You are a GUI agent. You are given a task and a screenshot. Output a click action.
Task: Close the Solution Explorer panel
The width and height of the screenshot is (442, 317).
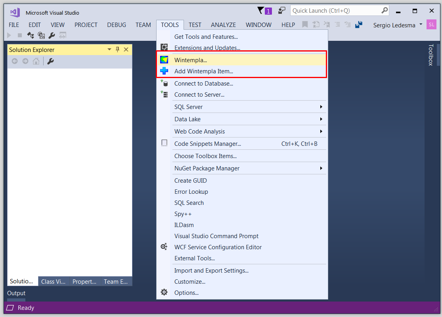click(x=126, y=50)
